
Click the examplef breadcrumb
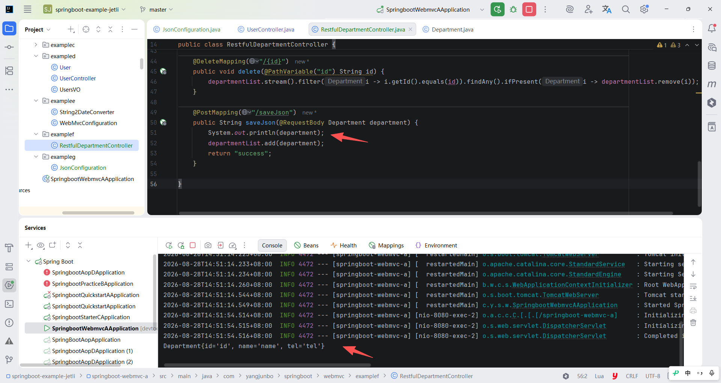[x=367, y=376]
